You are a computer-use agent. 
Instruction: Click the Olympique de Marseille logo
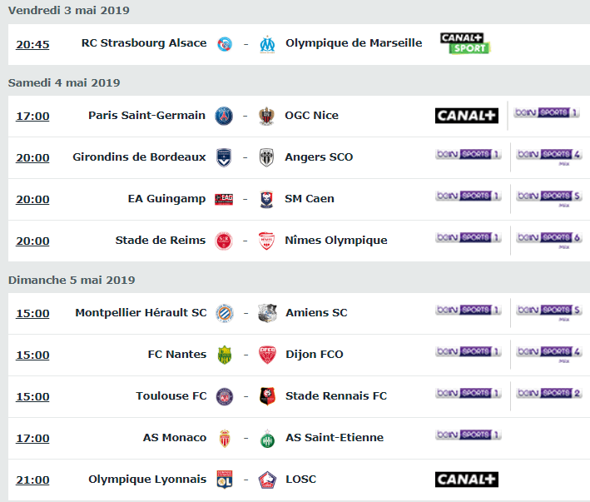click(x=267, y=44)
